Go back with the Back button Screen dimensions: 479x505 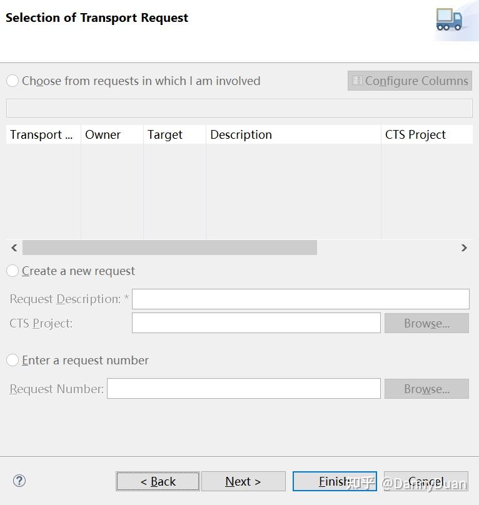coord(158,481)
